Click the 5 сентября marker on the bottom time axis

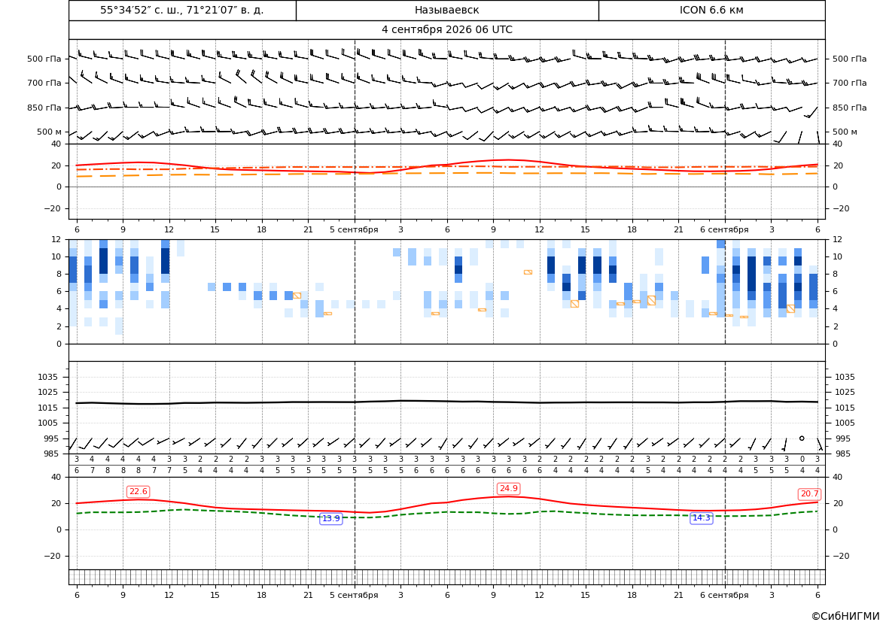click(354, 595)
